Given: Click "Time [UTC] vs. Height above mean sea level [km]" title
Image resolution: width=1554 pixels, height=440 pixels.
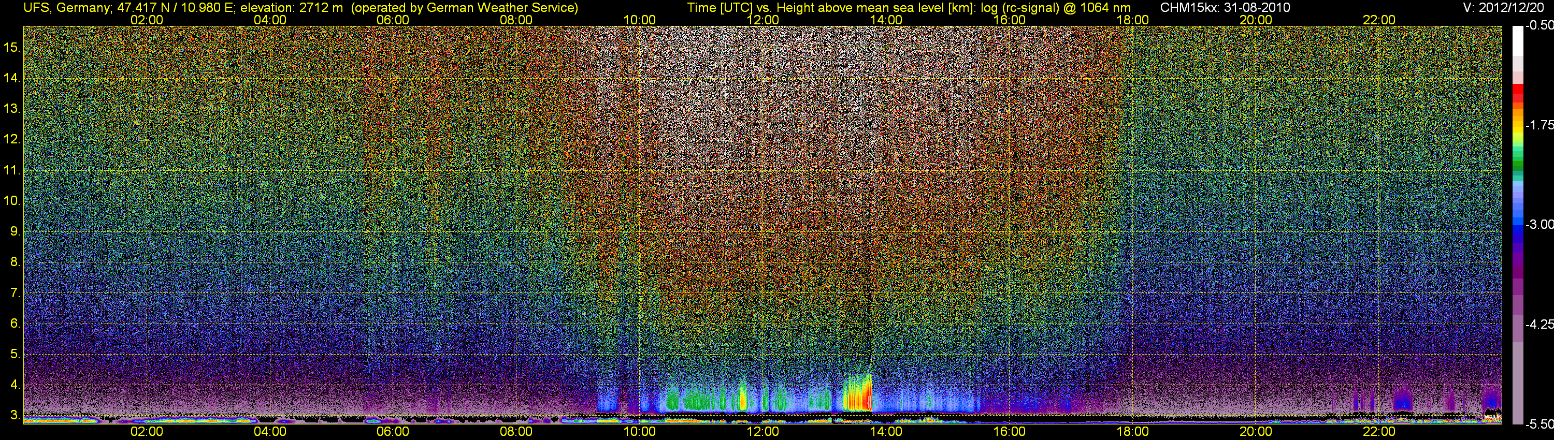Looking at the screenshot, I should click(831, 8).
